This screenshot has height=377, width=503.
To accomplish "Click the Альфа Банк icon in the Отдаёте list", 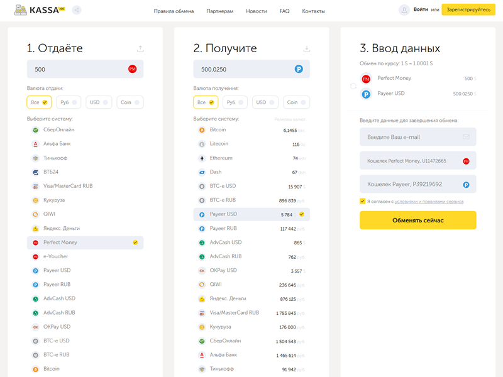I will pyautogui.click(x=36, y=144).
